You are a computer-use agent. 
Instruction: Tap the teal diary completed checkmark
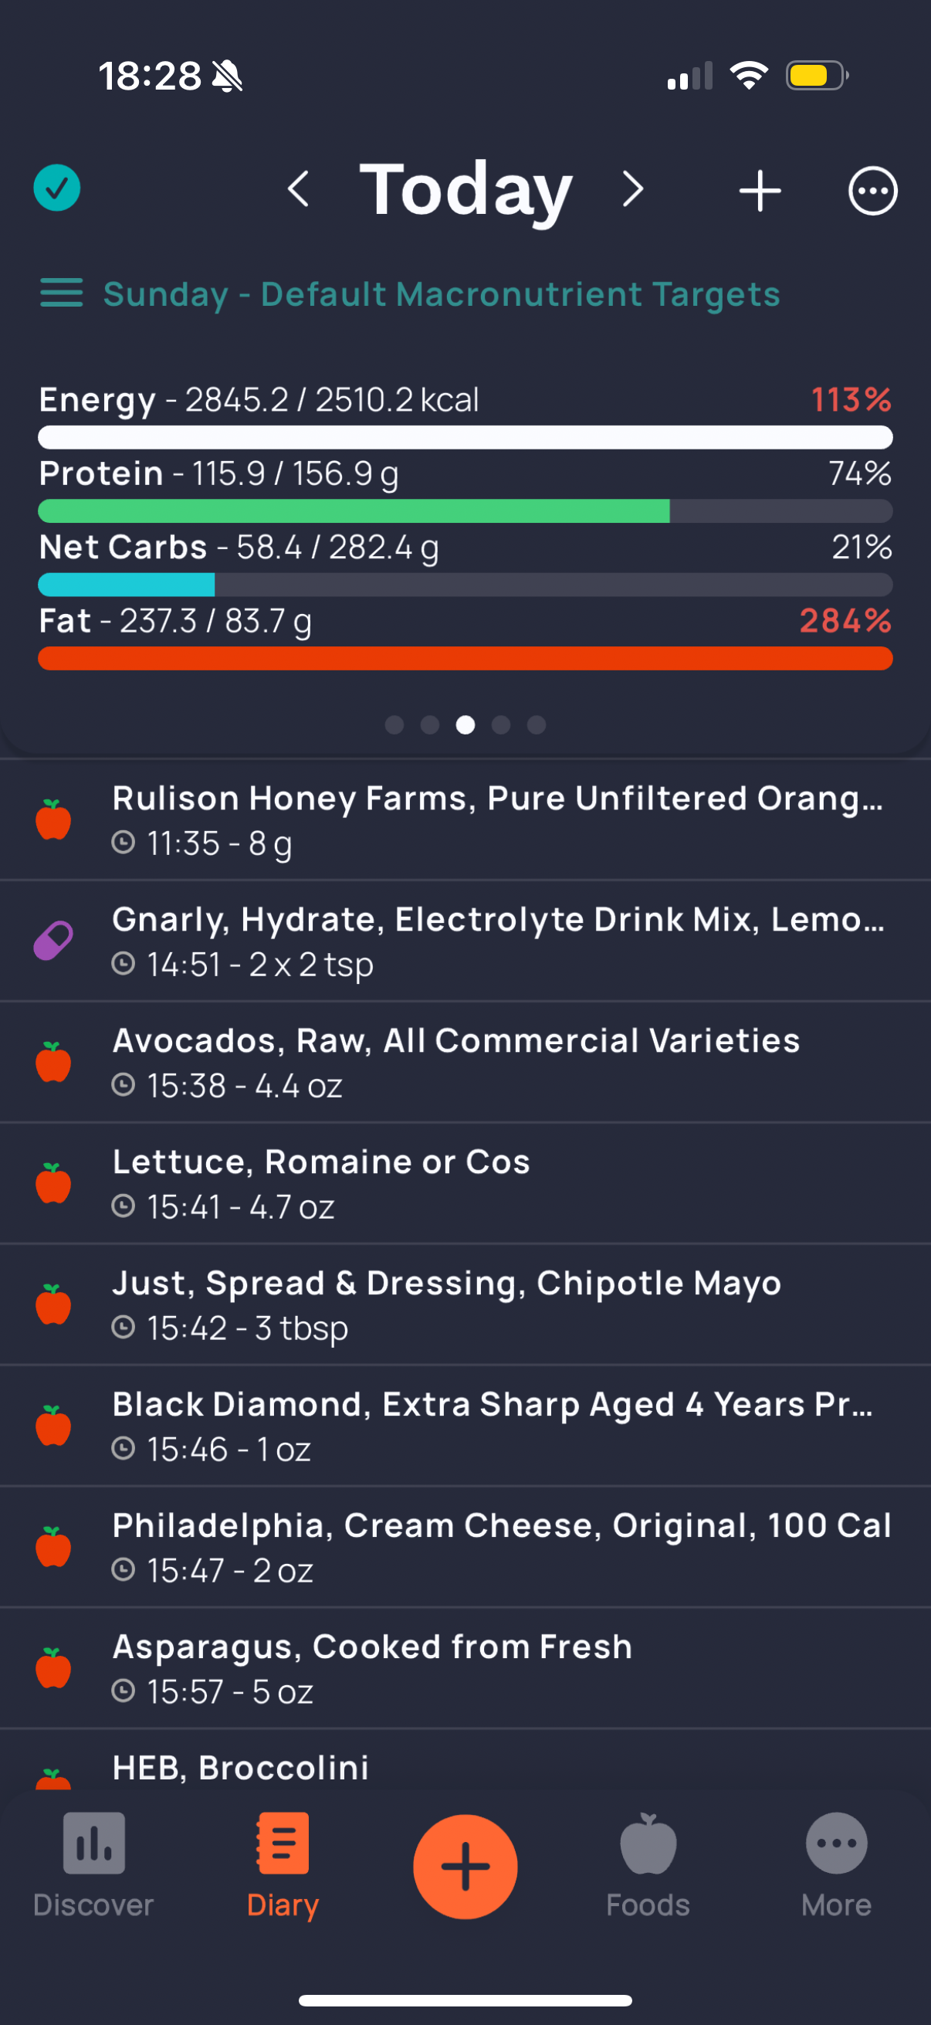tap(56, 188)
